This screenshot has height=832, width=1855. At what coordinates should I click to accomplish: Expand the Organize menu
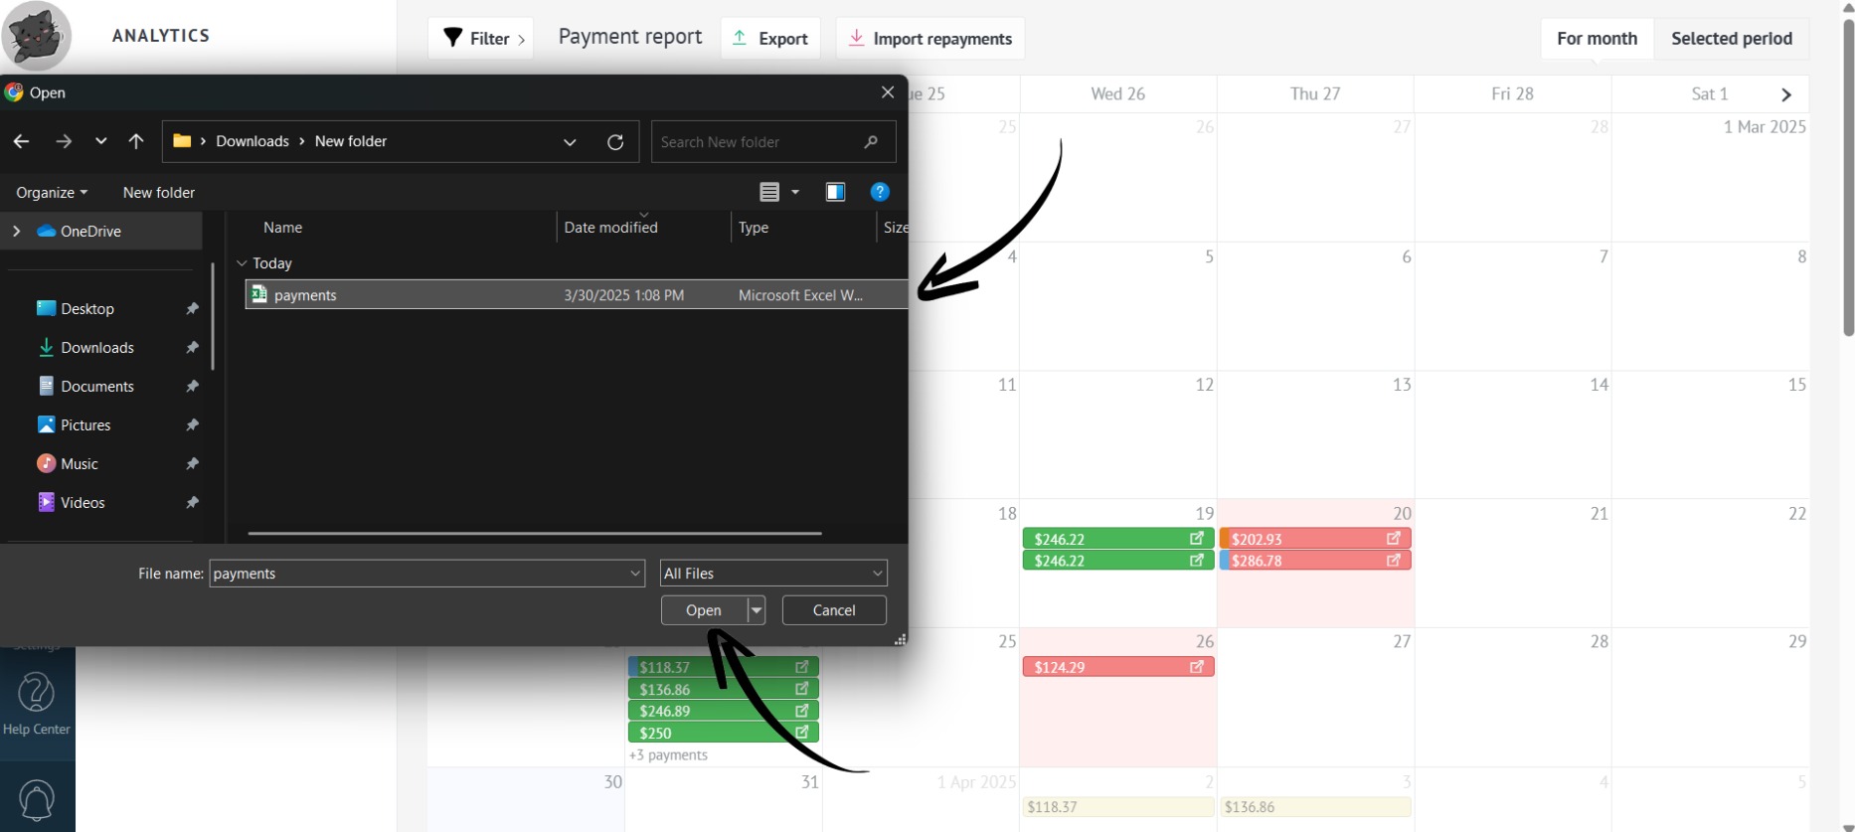[52, 193]
